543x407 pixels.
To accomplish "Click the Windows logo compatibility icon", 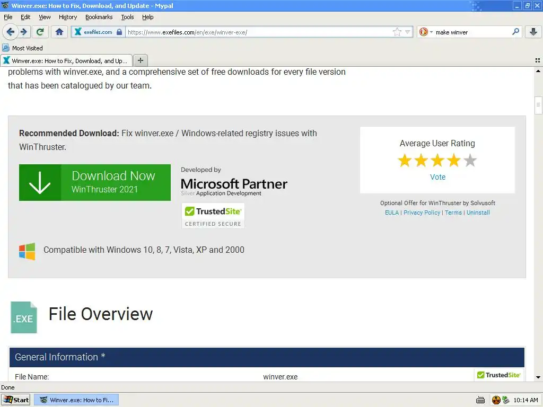I will coord(27,251).
